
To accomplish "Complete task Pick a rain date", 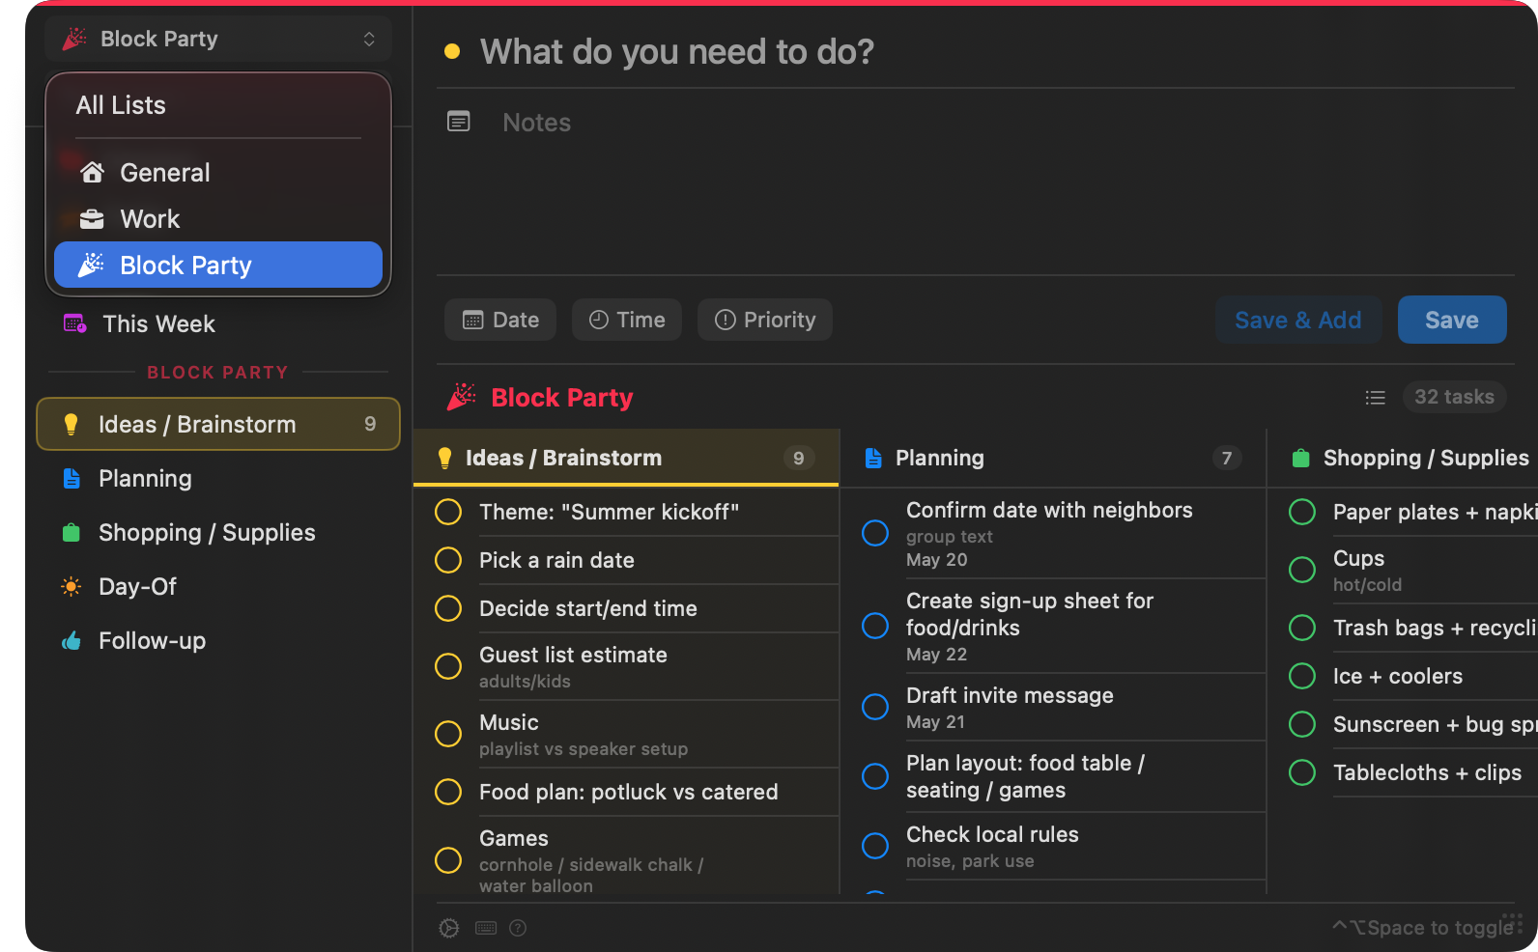I will (448, 560).
